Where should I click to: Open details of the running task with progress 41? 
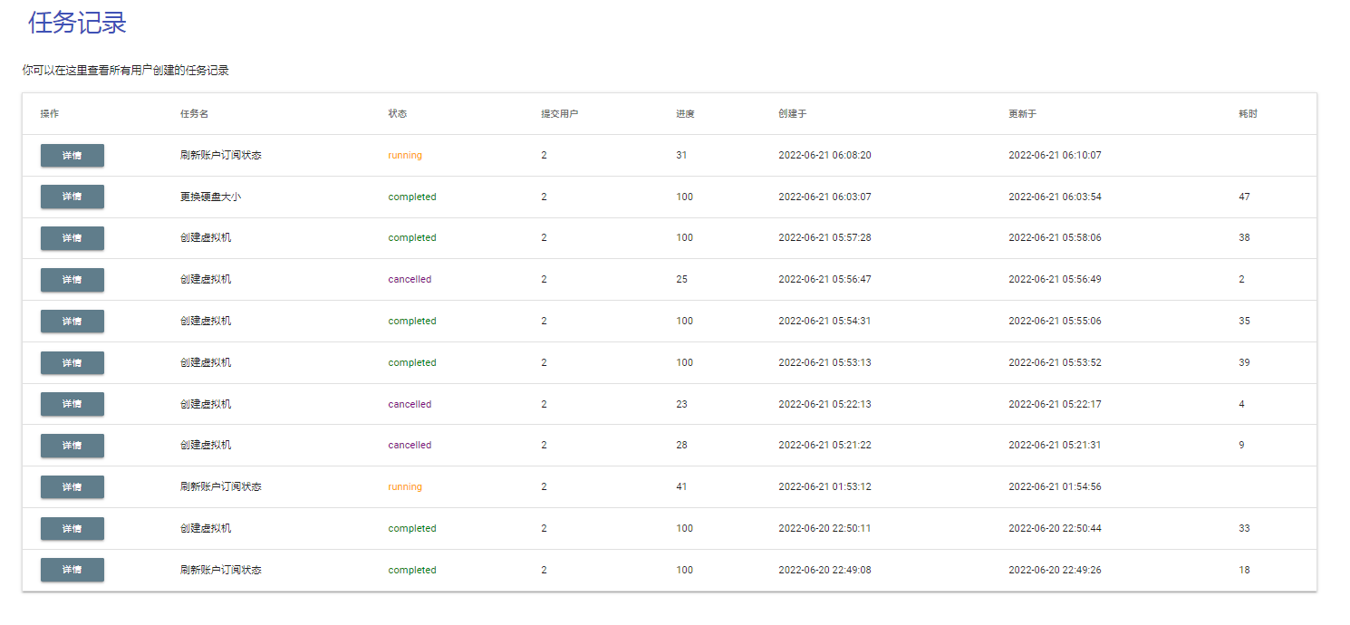72,486
